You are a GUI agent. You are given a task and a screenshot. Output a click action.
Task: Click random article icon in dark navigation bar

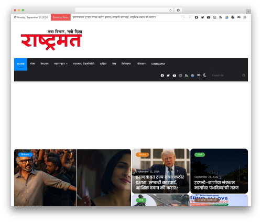[199, 75]
